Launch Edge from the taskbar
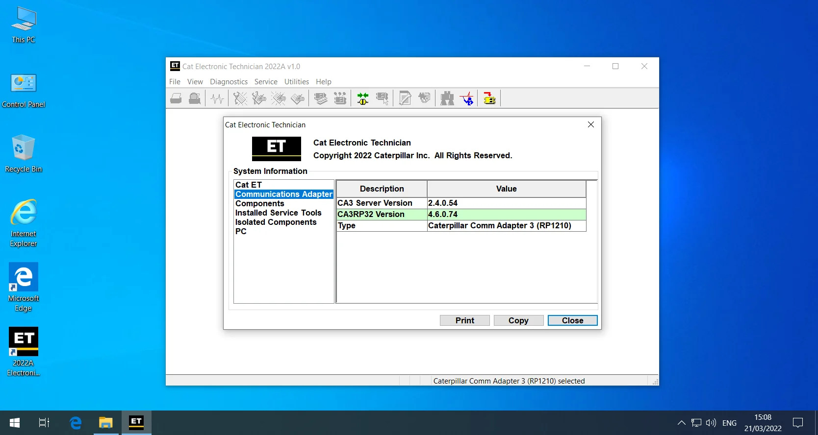818x435 pixels. click(x=76, y=423)
